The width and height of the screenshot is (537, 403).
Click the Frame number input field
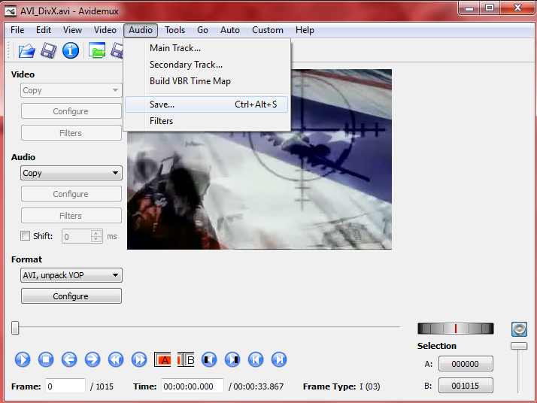coord(65,386)
